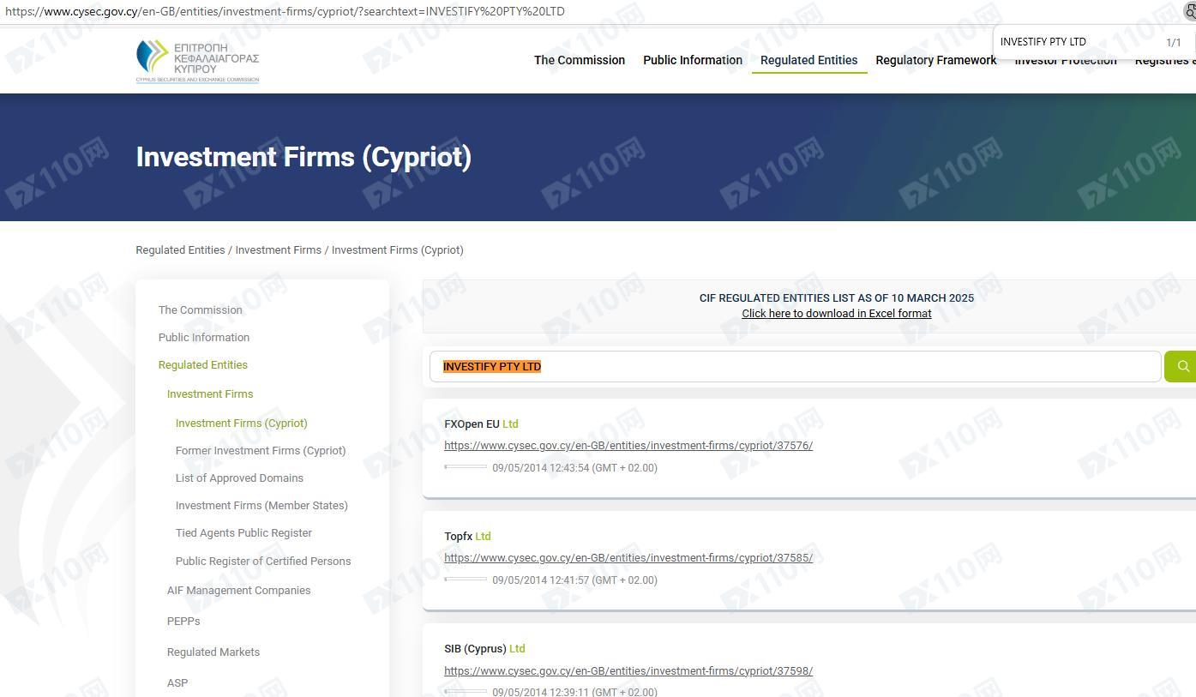Open ASP sidebar item
1196x697 pixels.
pos(177,683)
